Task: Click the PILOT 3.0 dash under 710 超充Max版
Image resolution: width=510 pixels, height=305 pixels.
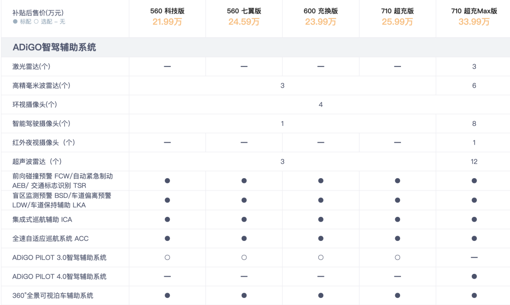Action: click(x=474, y=257)
